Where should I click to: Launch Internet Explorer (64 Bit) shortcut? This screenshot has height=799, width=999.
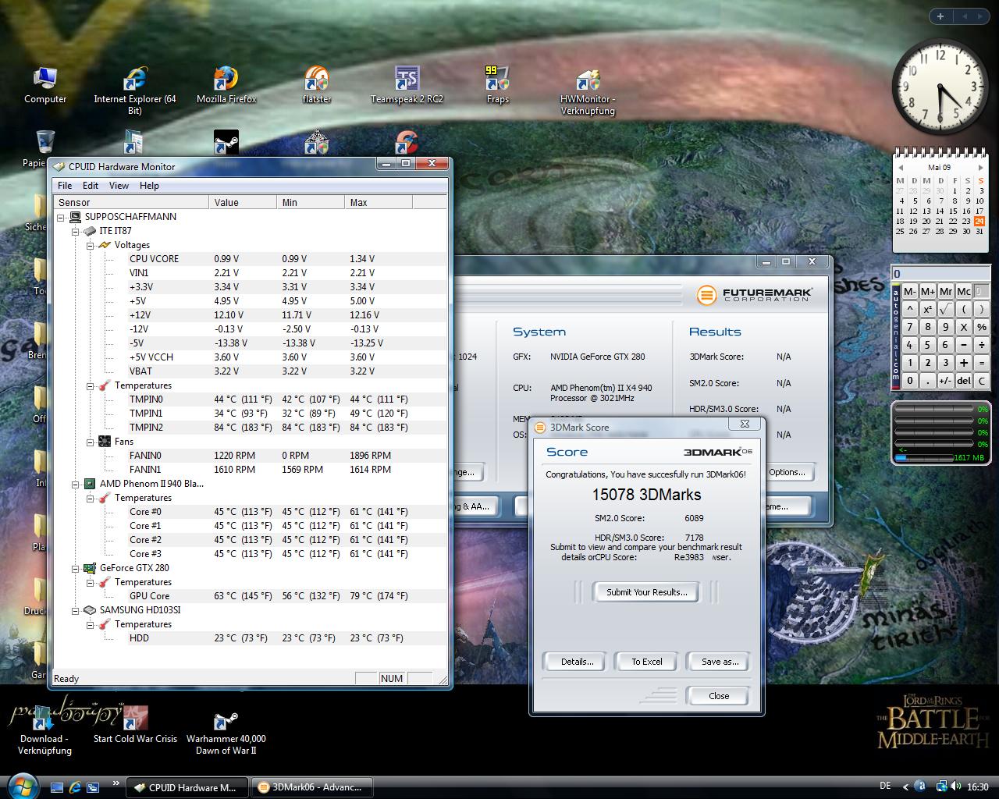click(135, 91)
